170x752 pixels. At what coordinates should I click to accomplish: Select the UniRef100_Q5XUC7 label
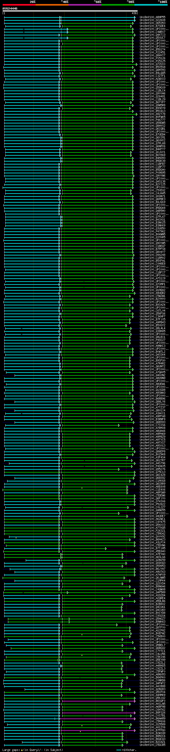pos(152,38)
